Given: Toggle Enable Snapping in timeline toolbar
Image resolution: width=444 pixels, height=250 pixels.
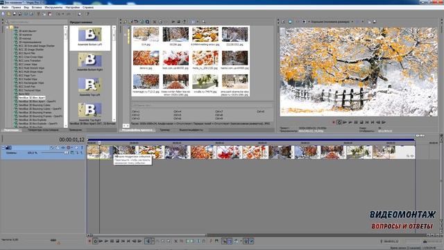Looking at the screenshot, I should 224,241.
